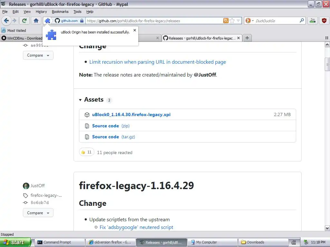Click the URL address field

(x=154, y=21)
